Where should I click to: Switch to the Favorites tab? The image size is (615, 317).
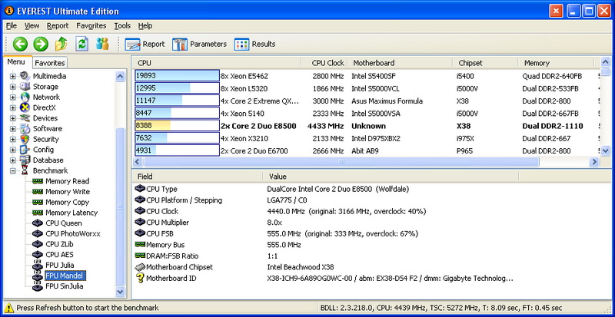49,63
